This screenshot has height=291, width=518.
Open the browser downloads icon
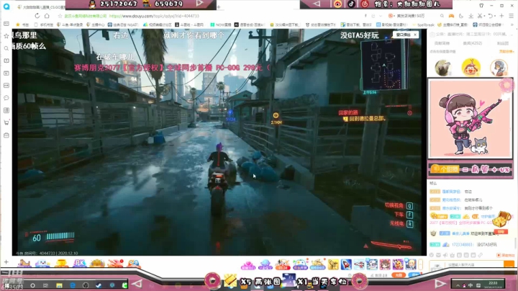click(471, 16)
